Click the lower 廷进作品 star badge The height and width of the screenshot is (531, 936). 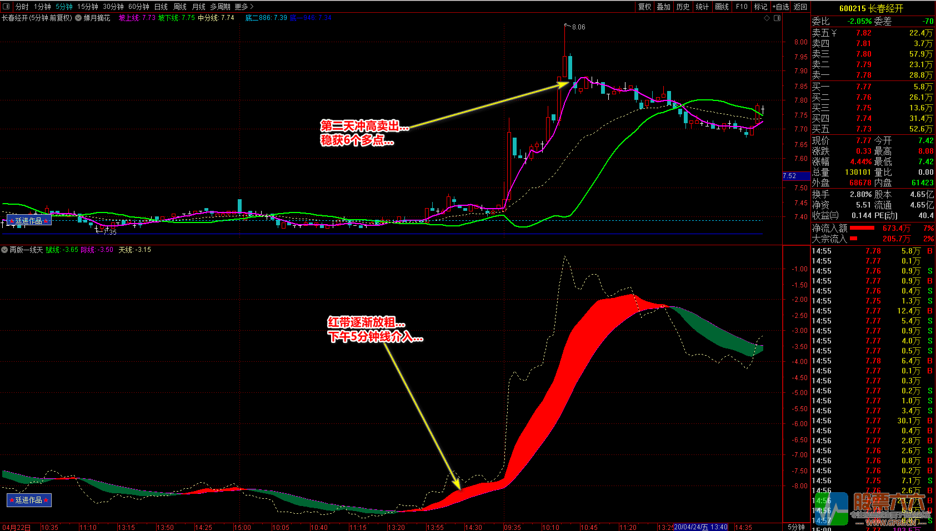coord(29,500)
